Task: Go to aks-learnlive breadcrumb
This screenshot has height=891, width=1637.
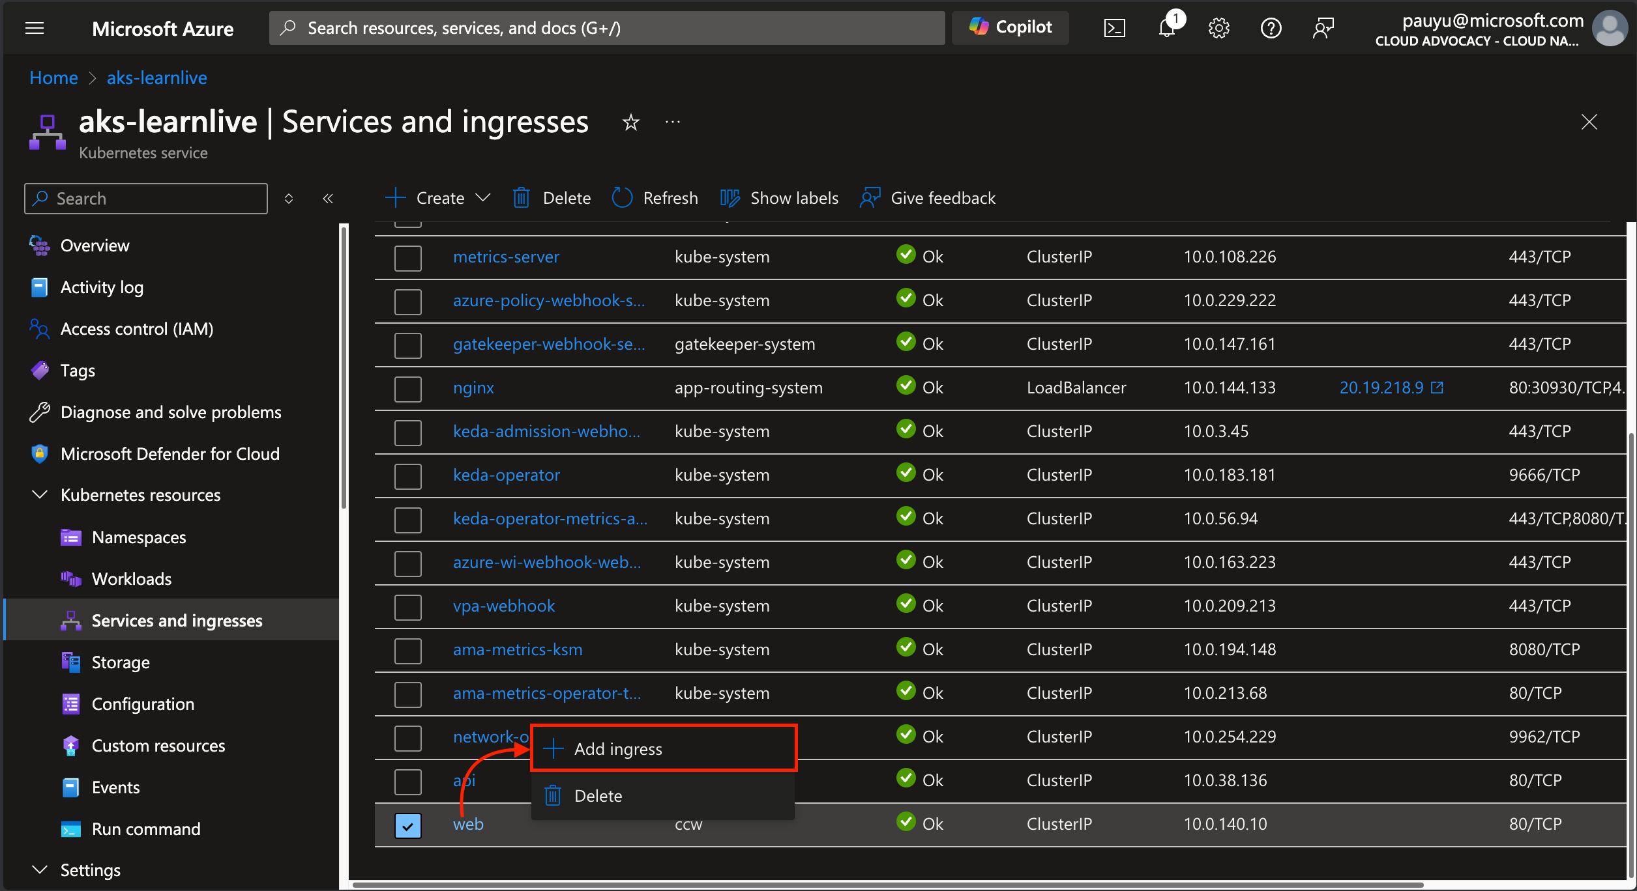Action: pyautogui.click(x=156, y=78)
